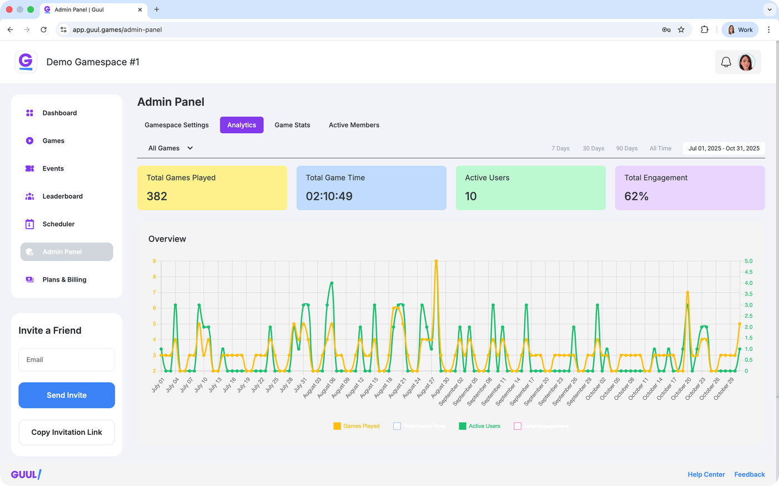Open notifications with the bell icon
The image size is (779, 486).
coord(726,62)
